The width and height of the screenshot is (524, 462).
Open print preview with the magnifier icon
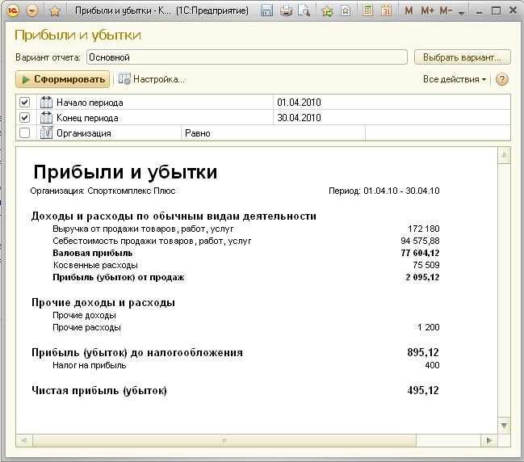tap(304, 11)
